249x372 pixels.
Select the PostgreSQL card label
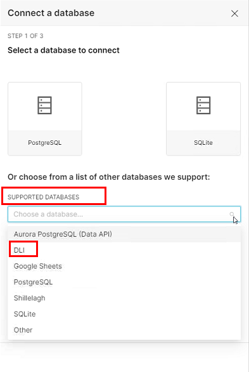pyautogui.click(x=45, y=143)
